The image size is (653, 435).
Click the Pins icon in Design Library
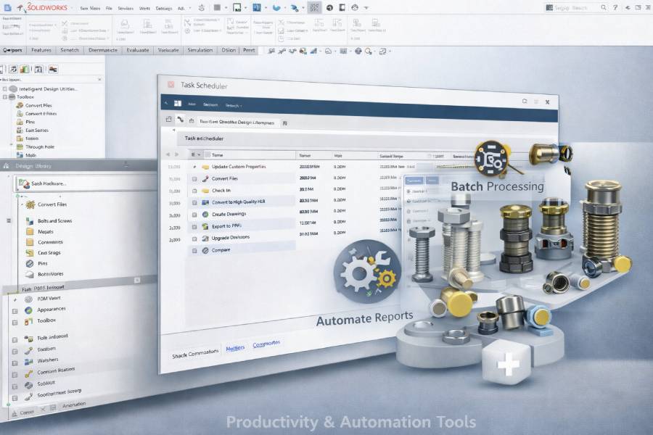pyautogui.click(x=30, y=263)
